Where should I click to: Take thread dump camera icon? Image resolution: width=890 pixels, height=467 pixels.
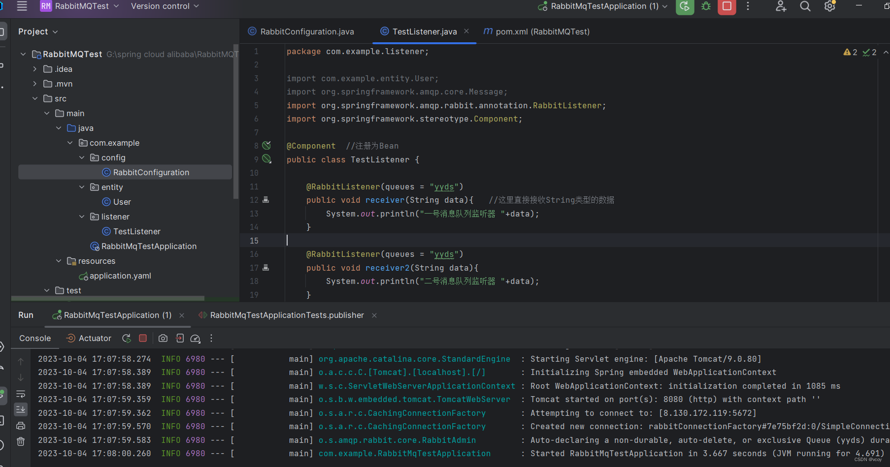click(163, 338)
